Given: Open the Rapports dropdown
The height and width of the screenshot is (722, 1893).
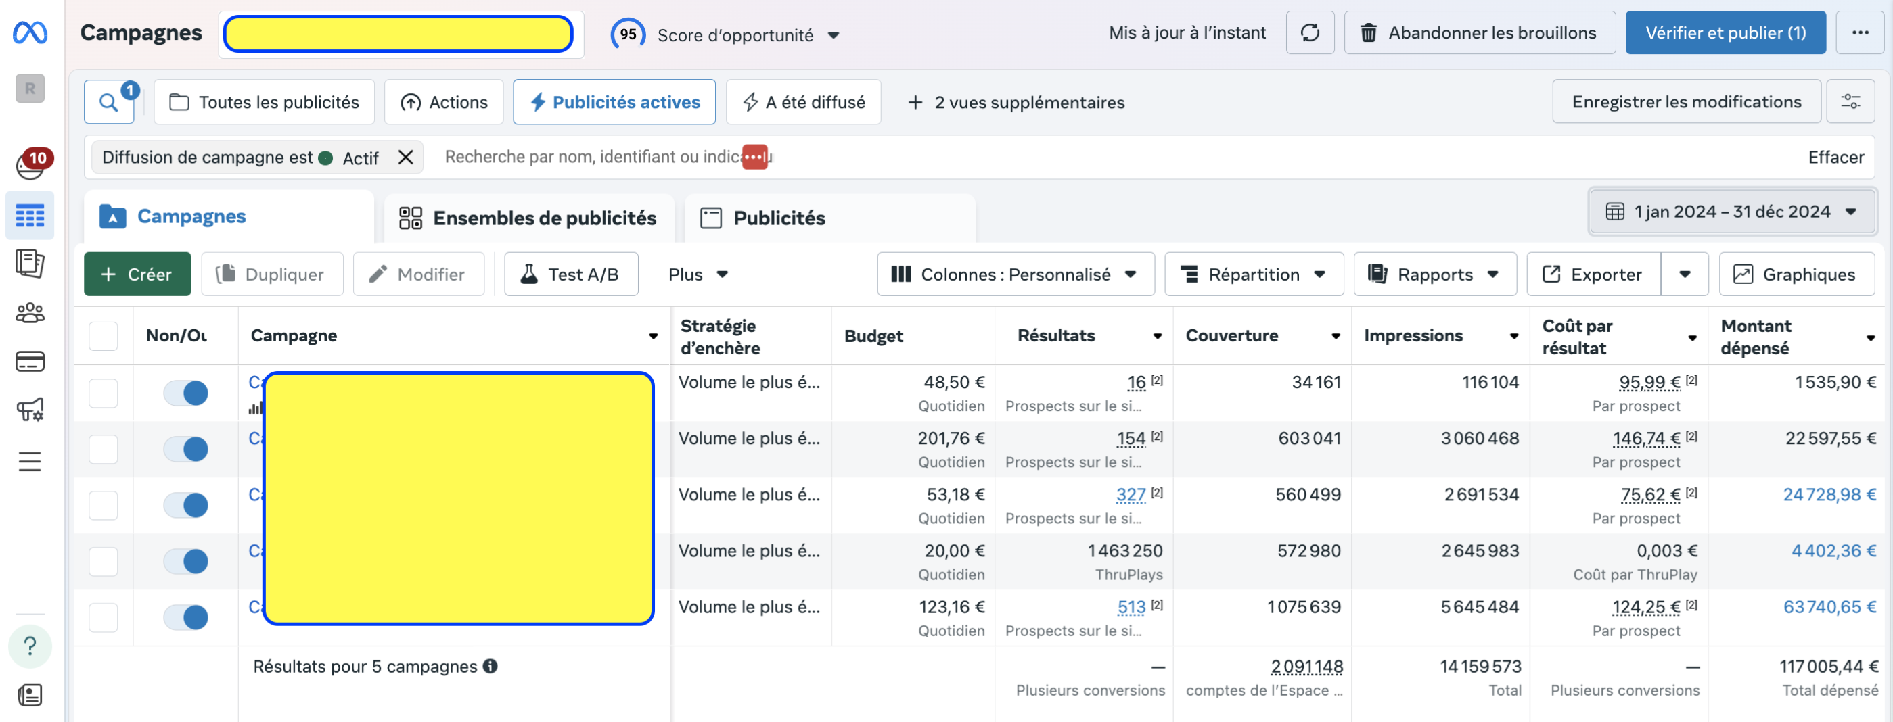Looking at the screenshot, I should coord(1434,274).
